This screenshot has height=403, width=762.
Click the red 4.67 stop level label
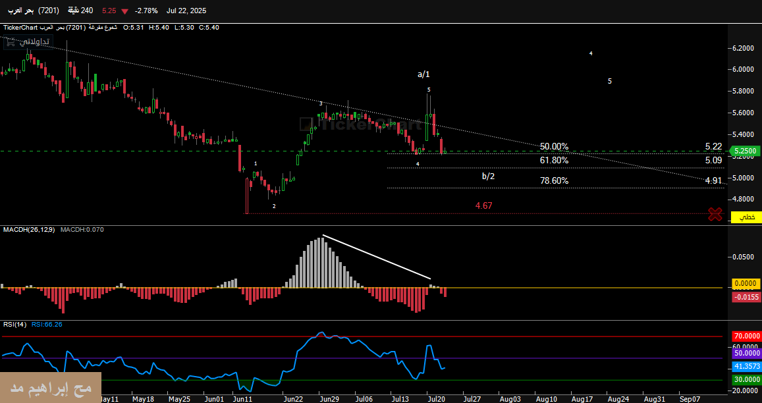[484, 205]
